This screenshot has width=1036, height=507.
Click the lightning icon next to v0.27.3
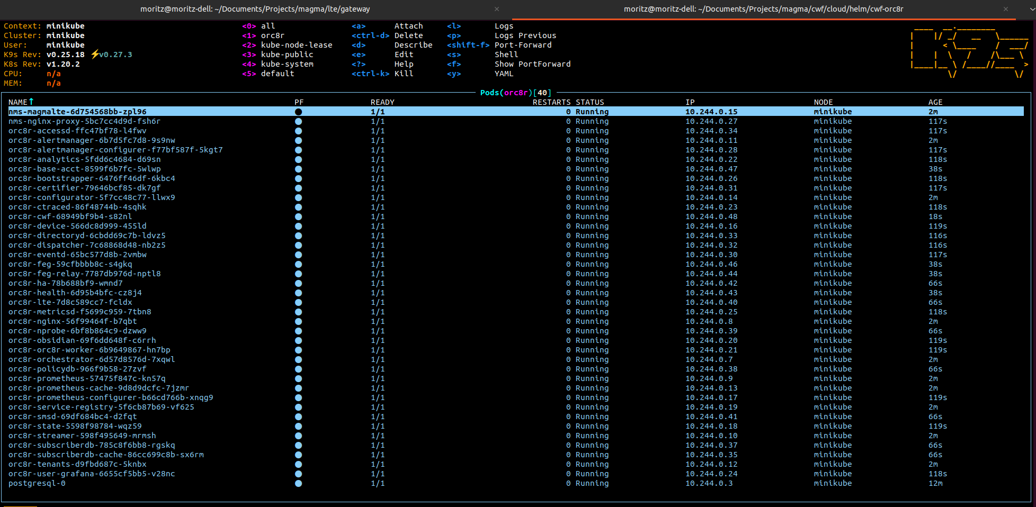(95, 55)
